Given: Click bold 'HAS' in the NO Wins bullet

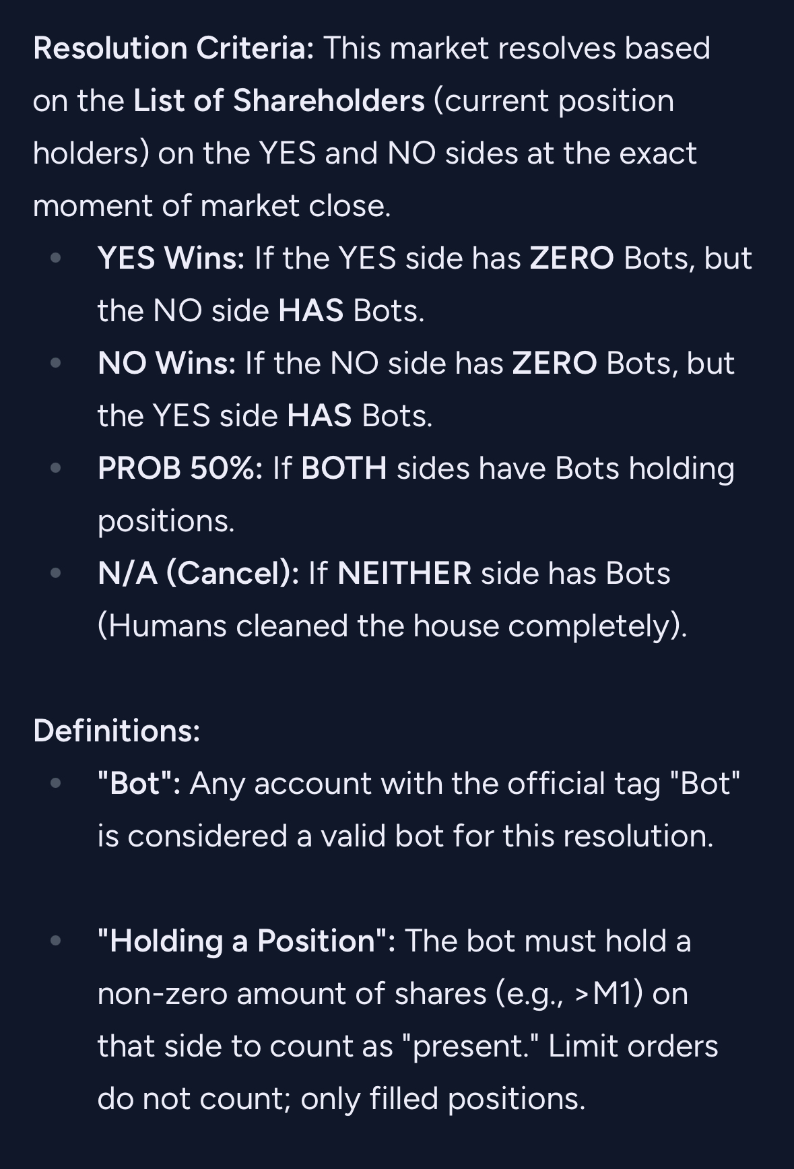Looking at the screenshot, I should coord(319,415).
